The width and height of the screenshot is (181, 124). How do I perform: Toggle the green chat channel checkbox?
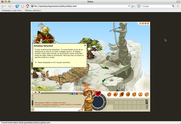coord(70,94)
